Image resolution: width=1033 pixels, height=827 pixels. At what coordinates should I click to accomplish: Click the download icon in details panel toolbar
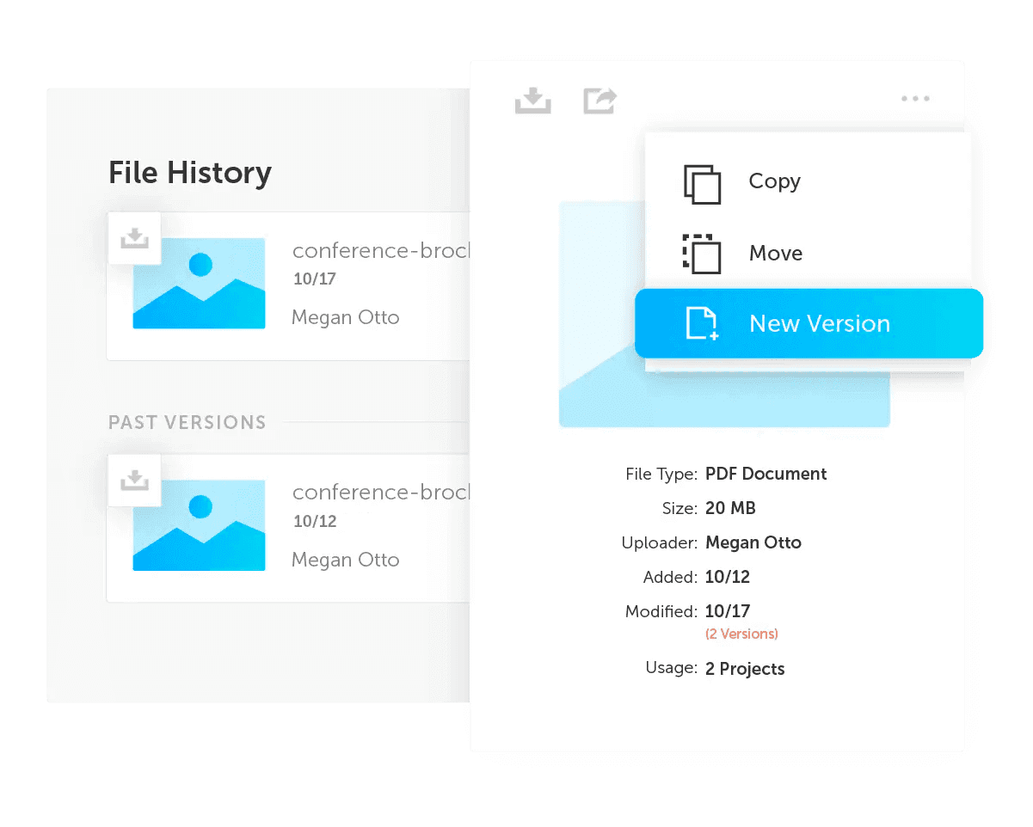[532, 100]
